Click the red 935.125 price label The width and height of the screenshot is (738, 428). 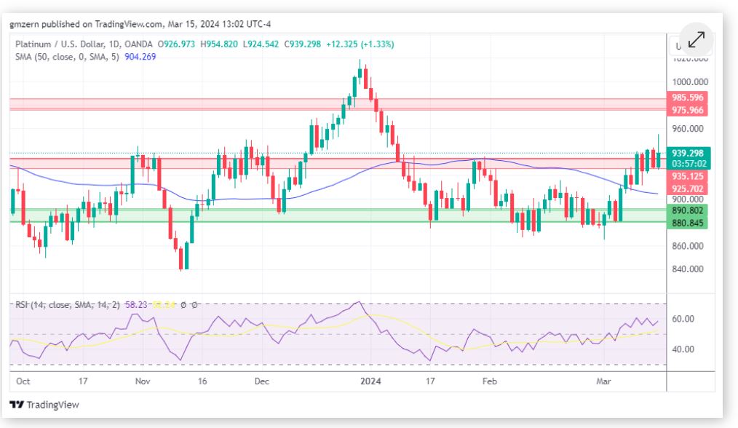point(688,176)
